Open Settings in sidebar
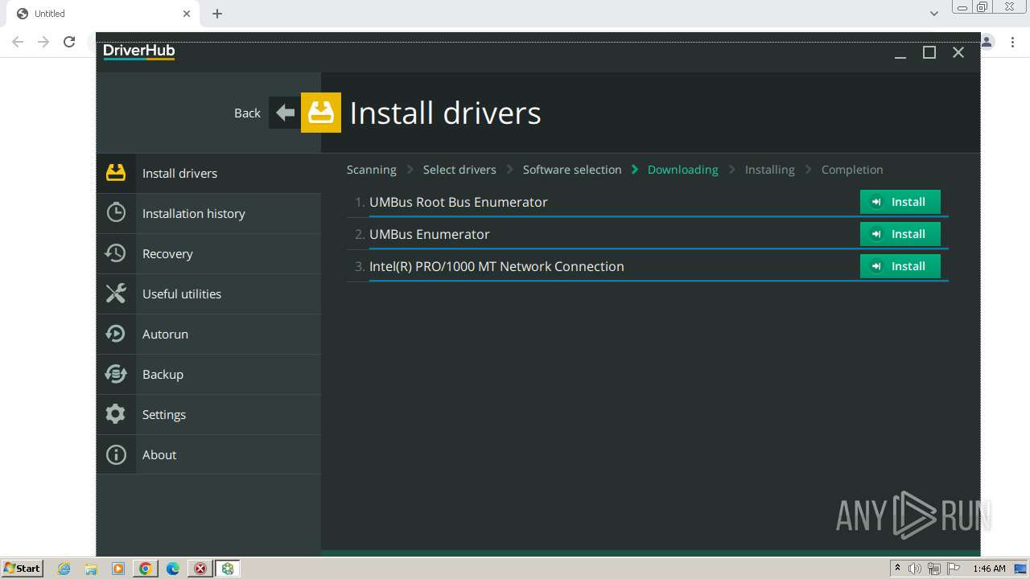Image resolution: width=1030 pixels, height=579 pixels. pyautogui.click(x=208, y=414)
